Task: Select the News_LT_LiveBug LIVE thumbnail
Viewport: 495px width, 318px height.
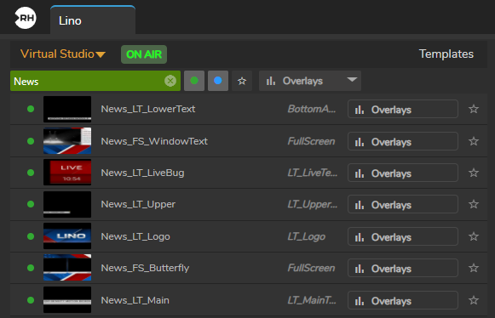Action: click(67, 173)
